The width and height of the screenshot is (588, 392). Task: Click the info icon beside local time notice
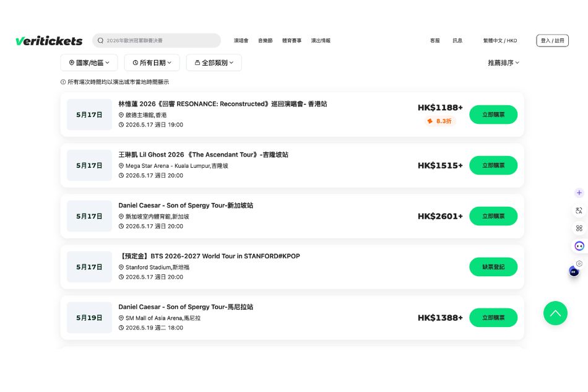[63, 82]
